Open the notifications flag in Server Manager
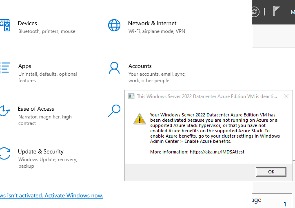This screenshot has height=208, width=295. pyautogui.click(x=277, y=11)
